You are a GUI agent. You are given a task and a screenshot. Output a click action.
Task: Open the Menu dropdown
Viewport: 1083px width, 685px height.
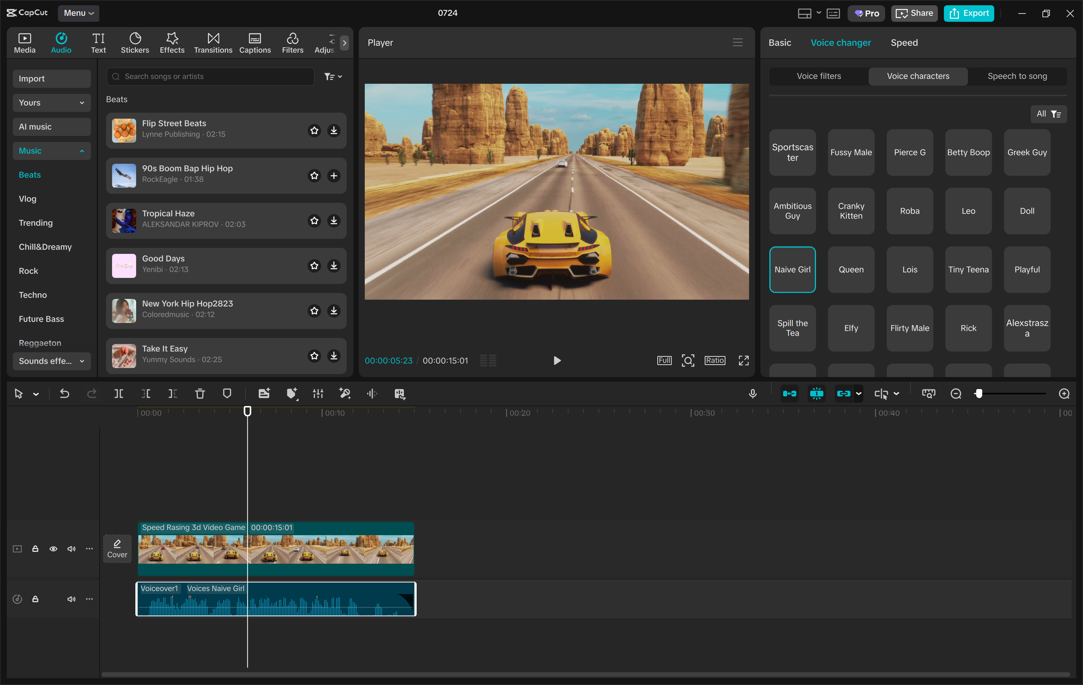coord(79,13)
